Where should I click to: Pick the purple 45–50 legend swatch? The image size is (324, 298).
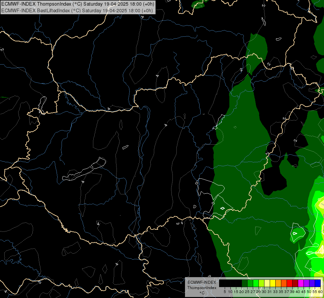[x=306, y=283]
